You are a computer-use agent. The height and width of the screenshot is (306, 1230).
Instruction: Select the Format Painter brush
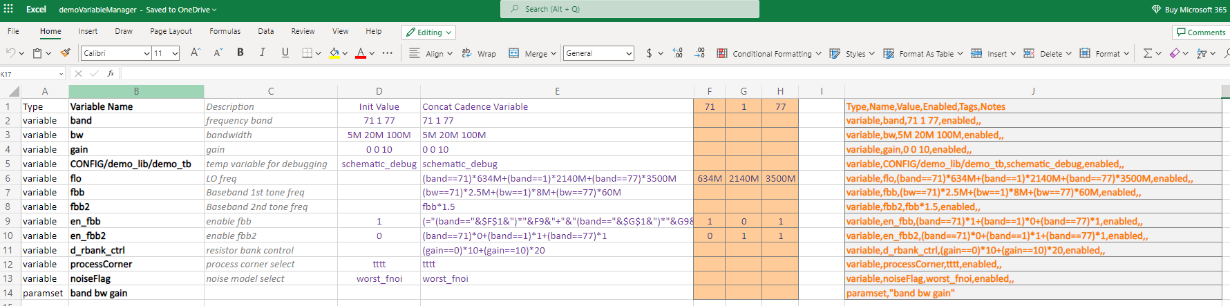pyautogui.click(x=66, y=53)
